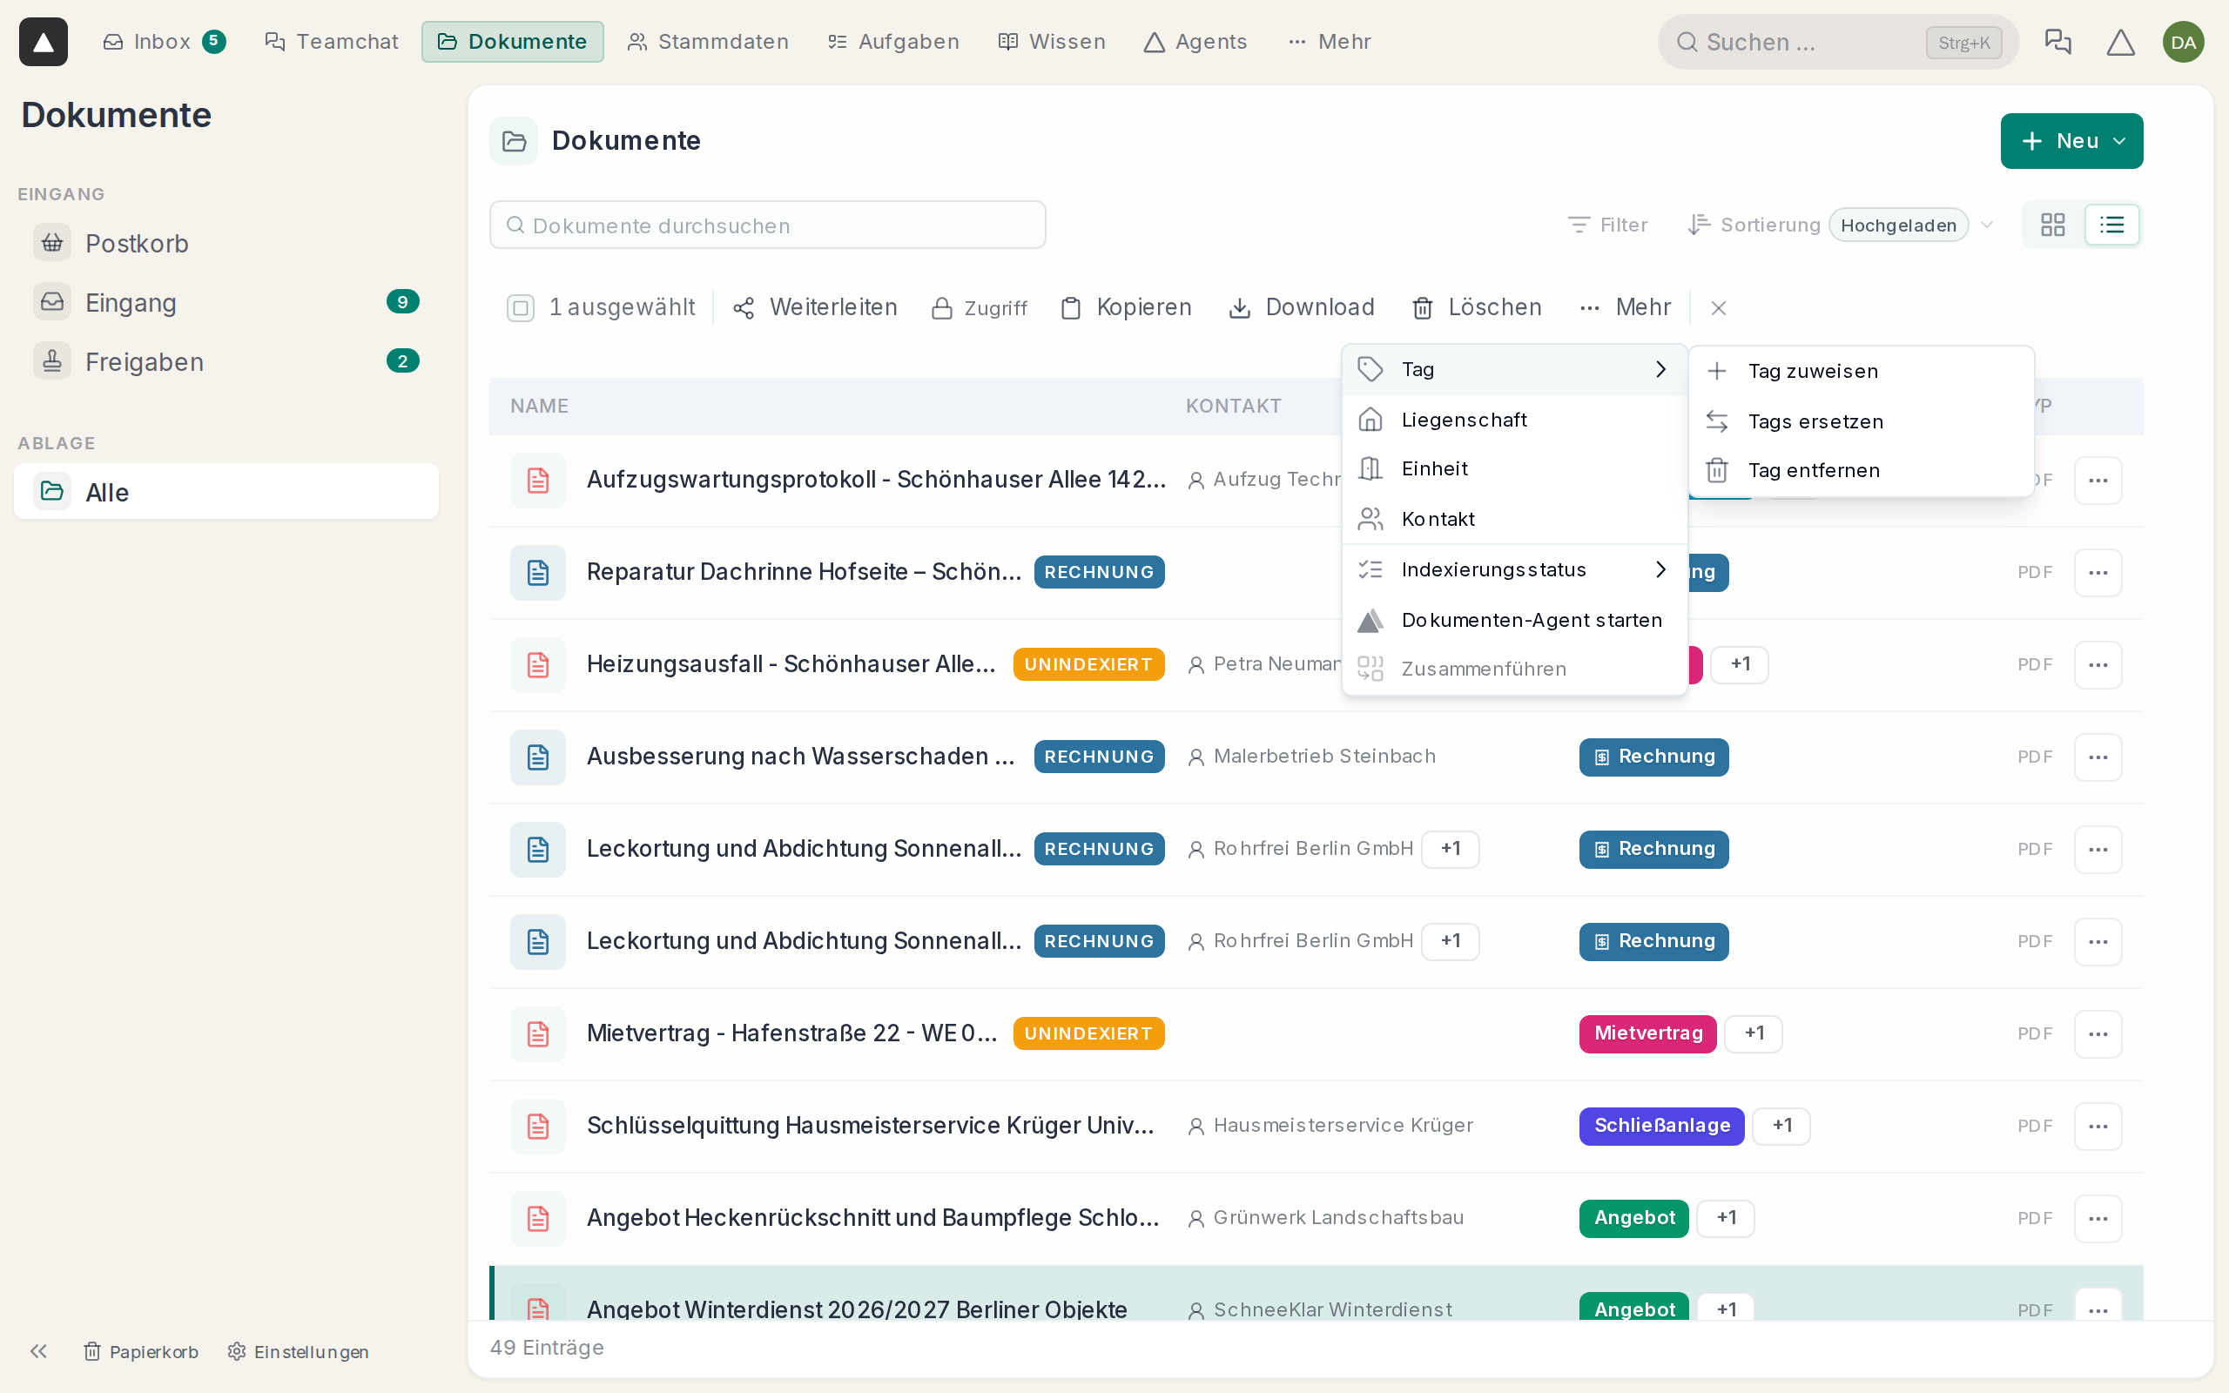2229x1393 pixels.
Task: Expand the Tag submenu entry
Action: point(1514,369)
